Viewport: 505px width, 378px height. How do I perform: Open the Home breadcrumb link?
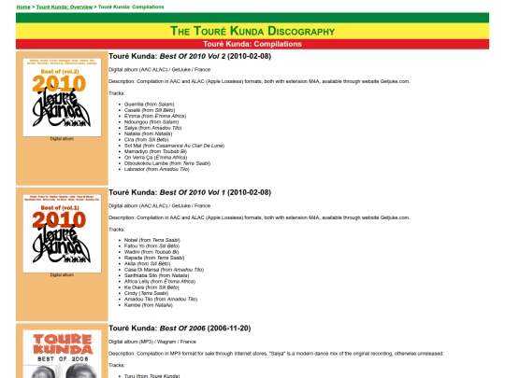[x=23, y=7]
